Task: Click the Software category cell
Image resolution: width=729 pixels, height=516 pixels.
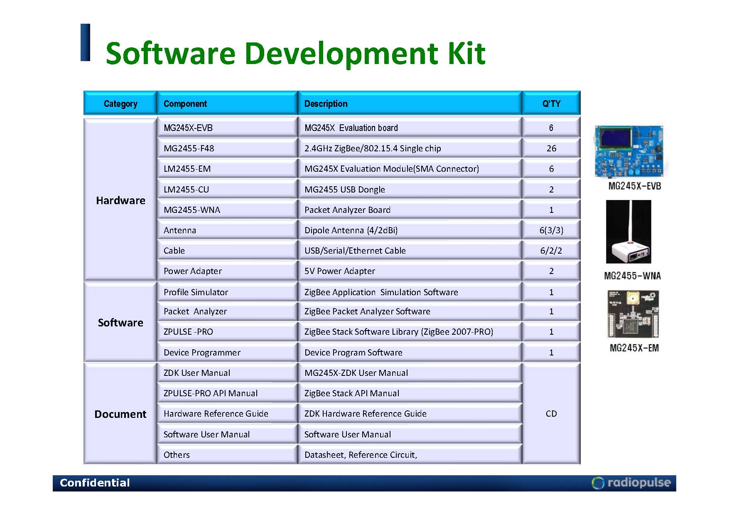Action: coord(120,323)
